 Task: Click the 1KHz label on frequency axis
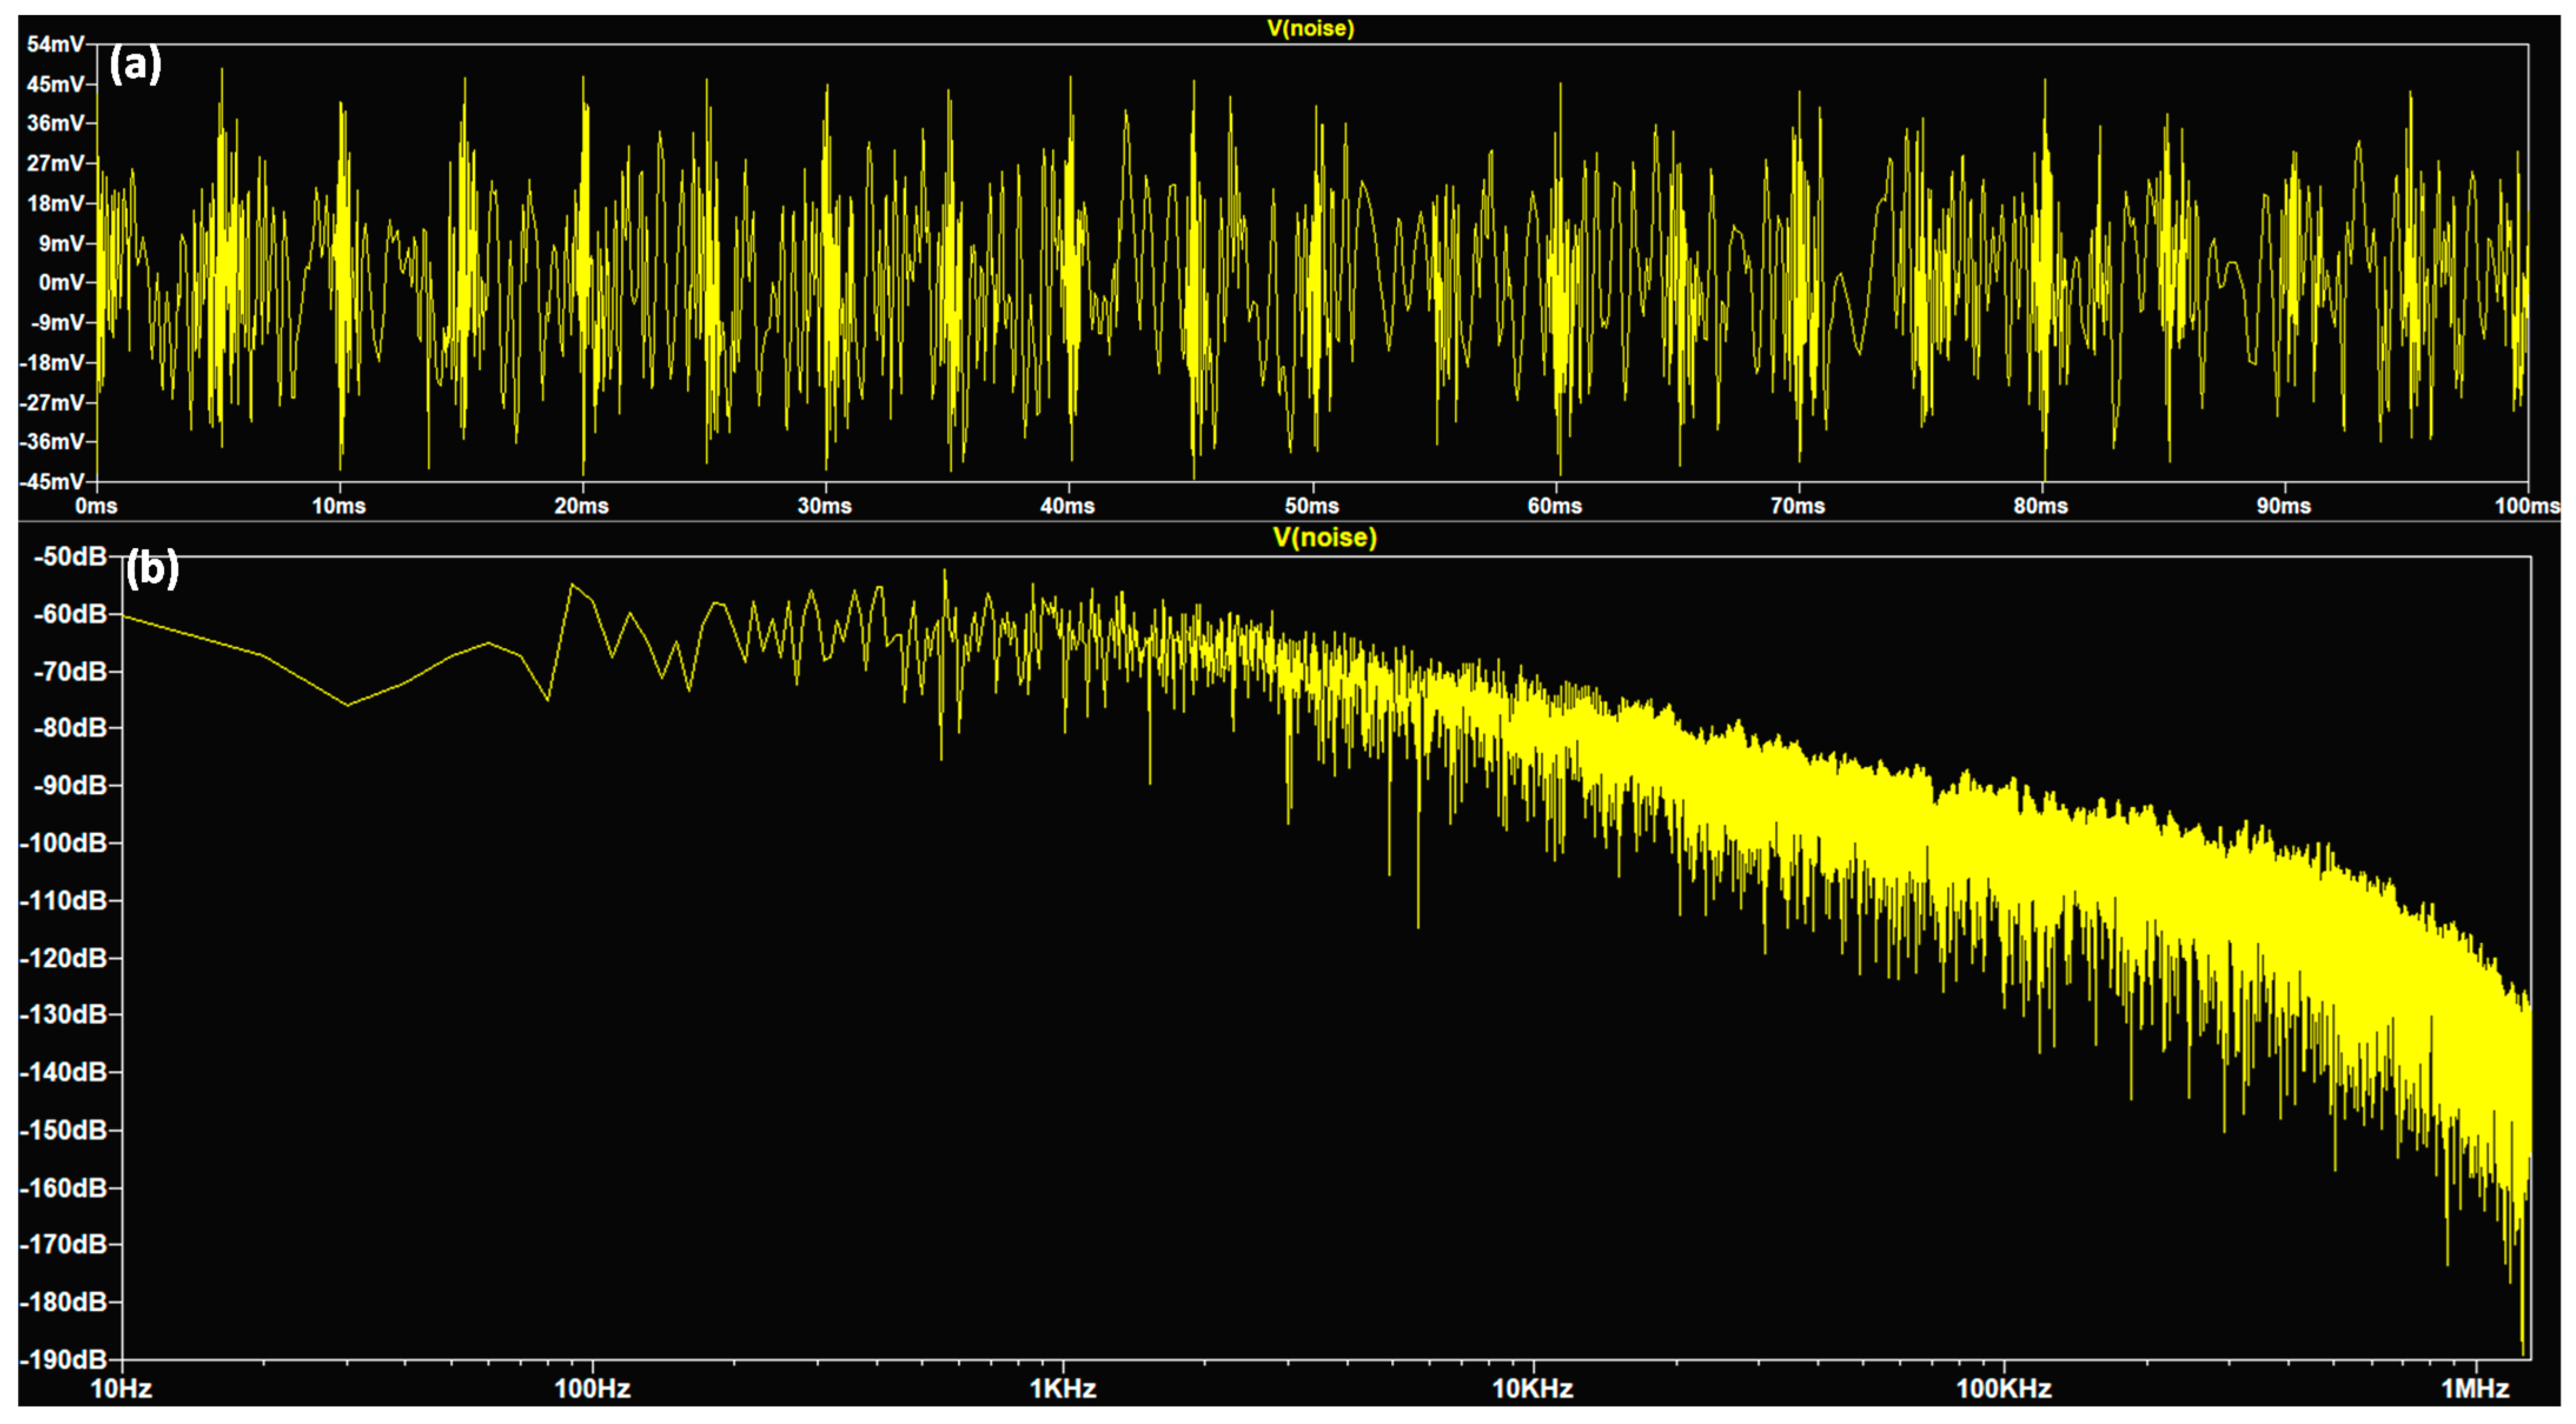pos(1063,1388)
